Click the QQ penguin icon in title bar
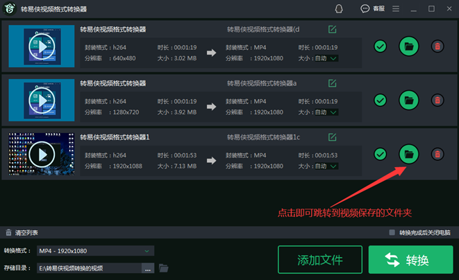 [339, 9]
